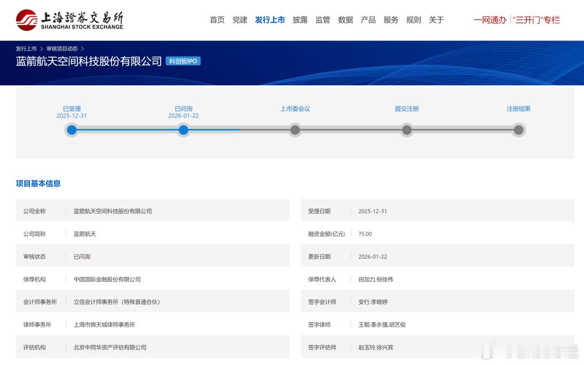Click the 2026-01-22 date under 已问询
The width and height of the screenshot is (584, 365).
click(x=183, y=116)
